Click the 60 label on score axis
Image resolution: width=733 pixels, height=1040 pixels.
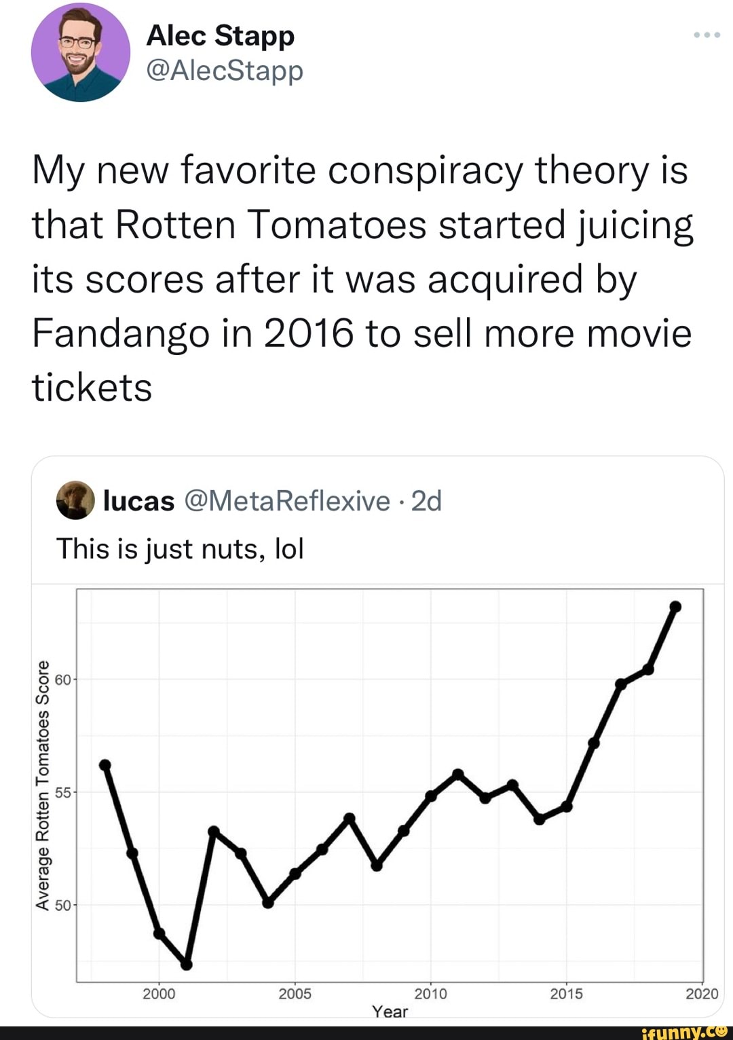62,680
